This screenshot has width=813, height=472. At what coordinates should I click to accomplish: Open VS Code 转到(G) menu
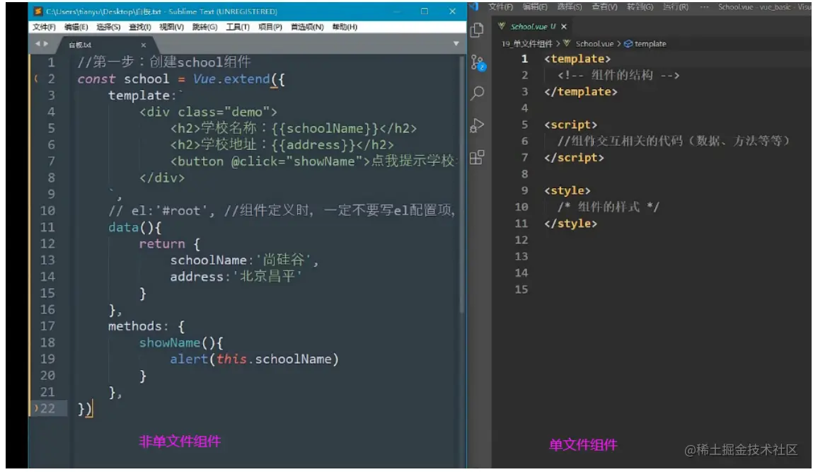[x=640, y=7]
